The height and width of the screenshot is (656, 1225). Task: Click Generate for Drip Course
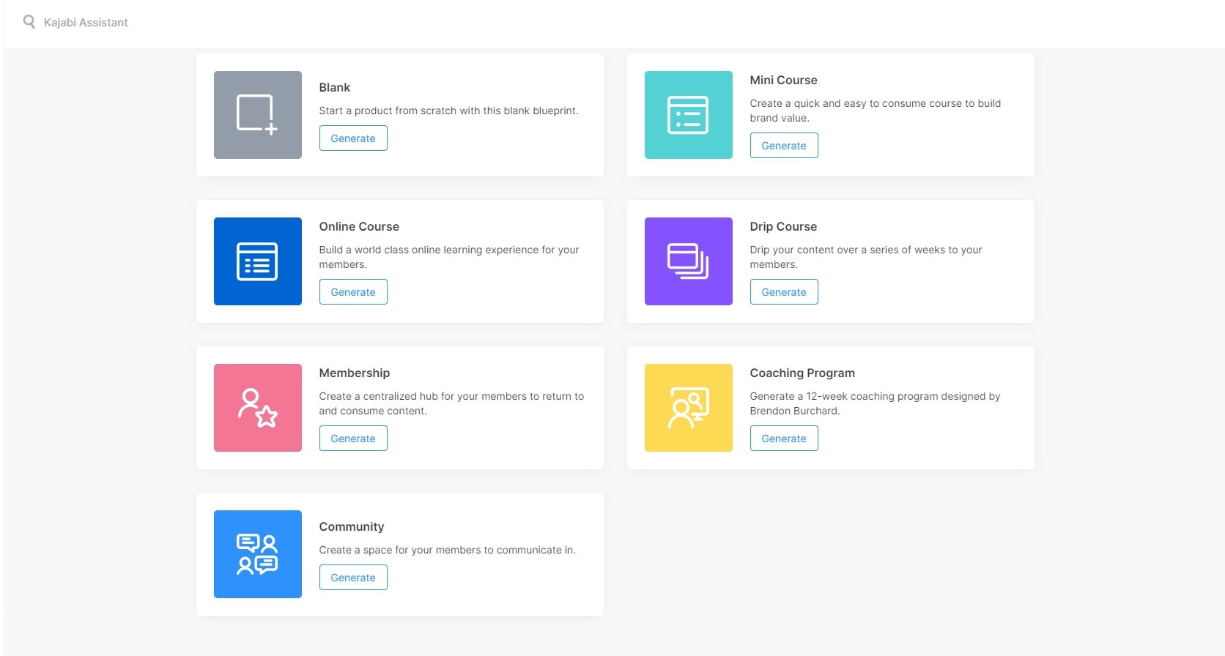[783, 292]
